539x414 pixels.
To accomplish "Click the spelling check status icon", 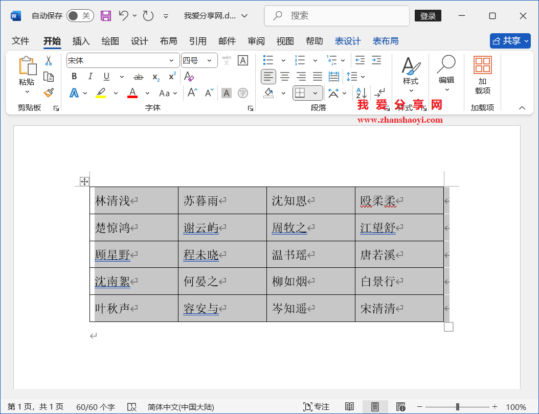I will click(131, 407).
